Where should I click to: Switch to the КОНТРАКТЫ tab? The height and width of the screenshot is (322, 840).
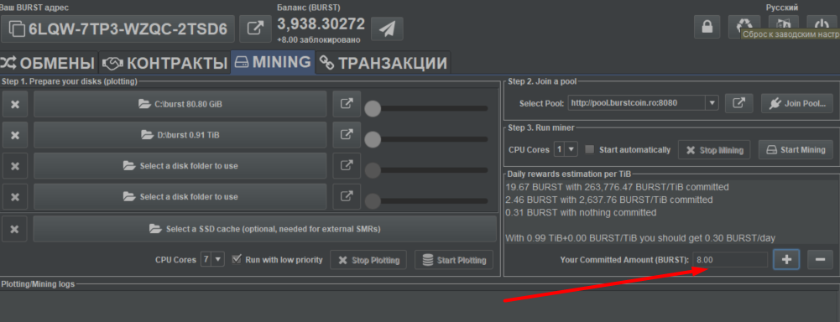(x=165, y=63)
